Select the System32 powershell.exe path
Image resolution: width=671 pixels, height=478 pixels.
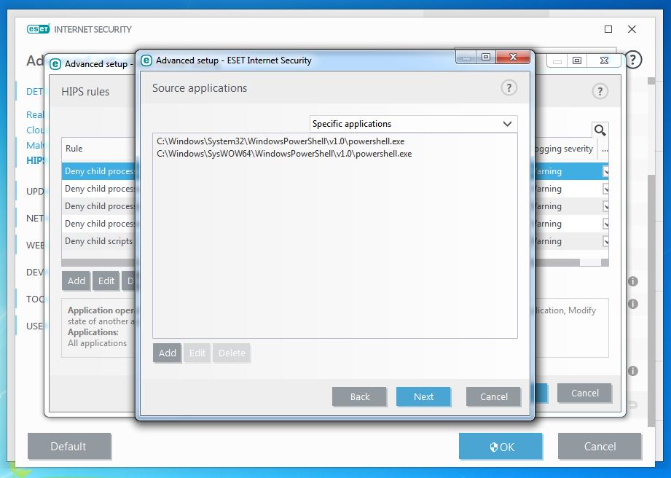click(x=280, y=141)
